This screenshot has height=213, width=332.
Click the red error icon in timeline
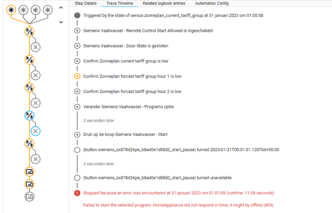pyautogui.click(x=77, y=193)
